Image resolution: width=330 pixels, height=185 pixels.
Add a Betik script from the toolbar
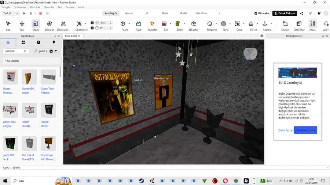(178, 26)
